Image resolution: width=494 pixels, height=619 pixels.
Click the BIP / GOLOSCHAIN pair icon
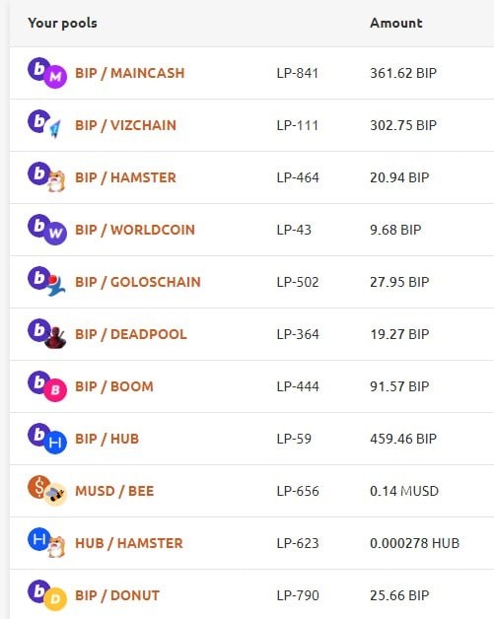click(47, 282)
